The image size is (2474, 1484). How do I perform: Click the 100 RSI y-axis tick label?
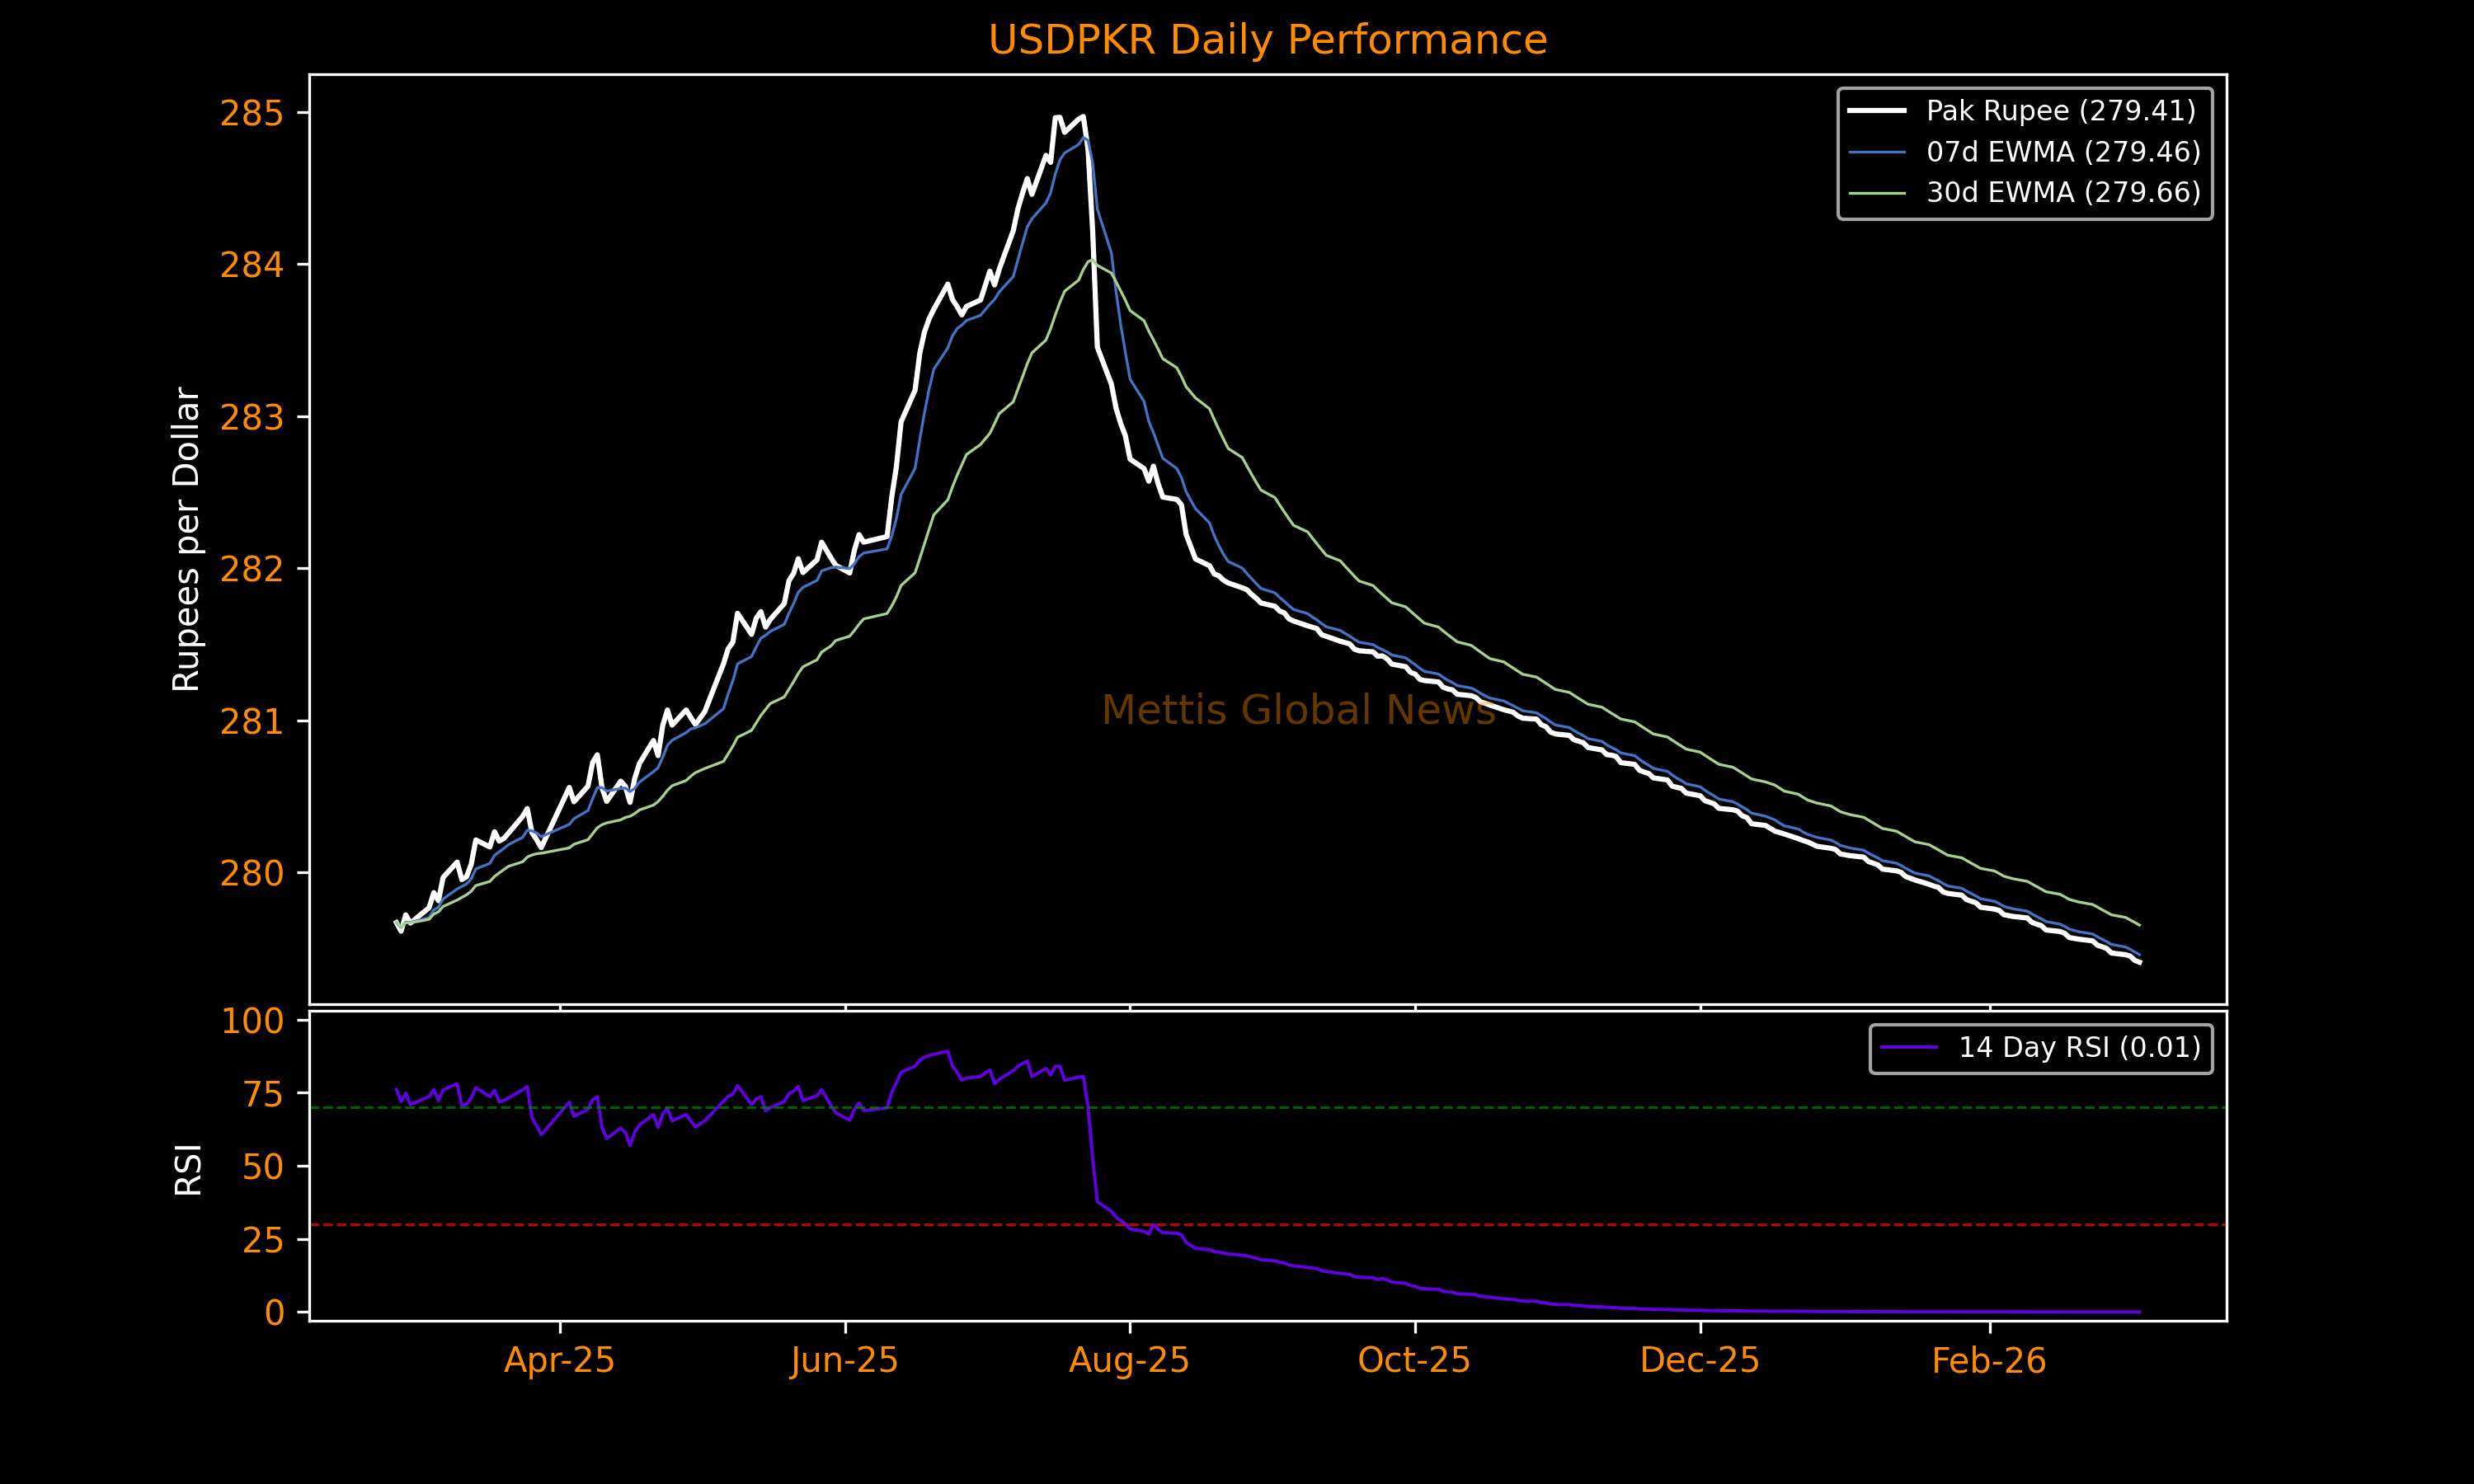pos(252,1022)
